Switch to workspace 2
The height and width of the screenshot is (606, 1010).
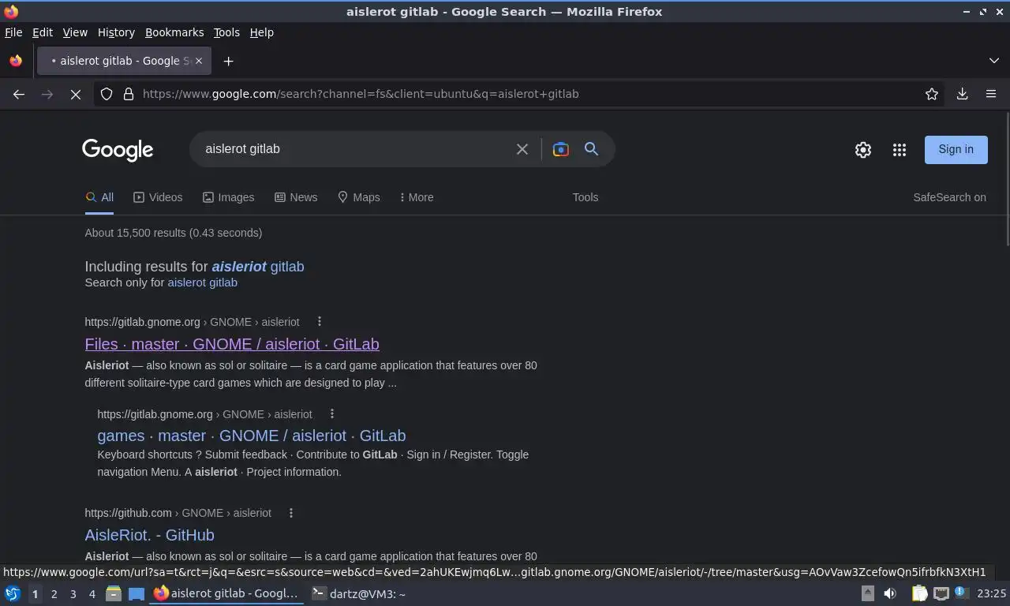pyautogui.click(x=54, y=594)
